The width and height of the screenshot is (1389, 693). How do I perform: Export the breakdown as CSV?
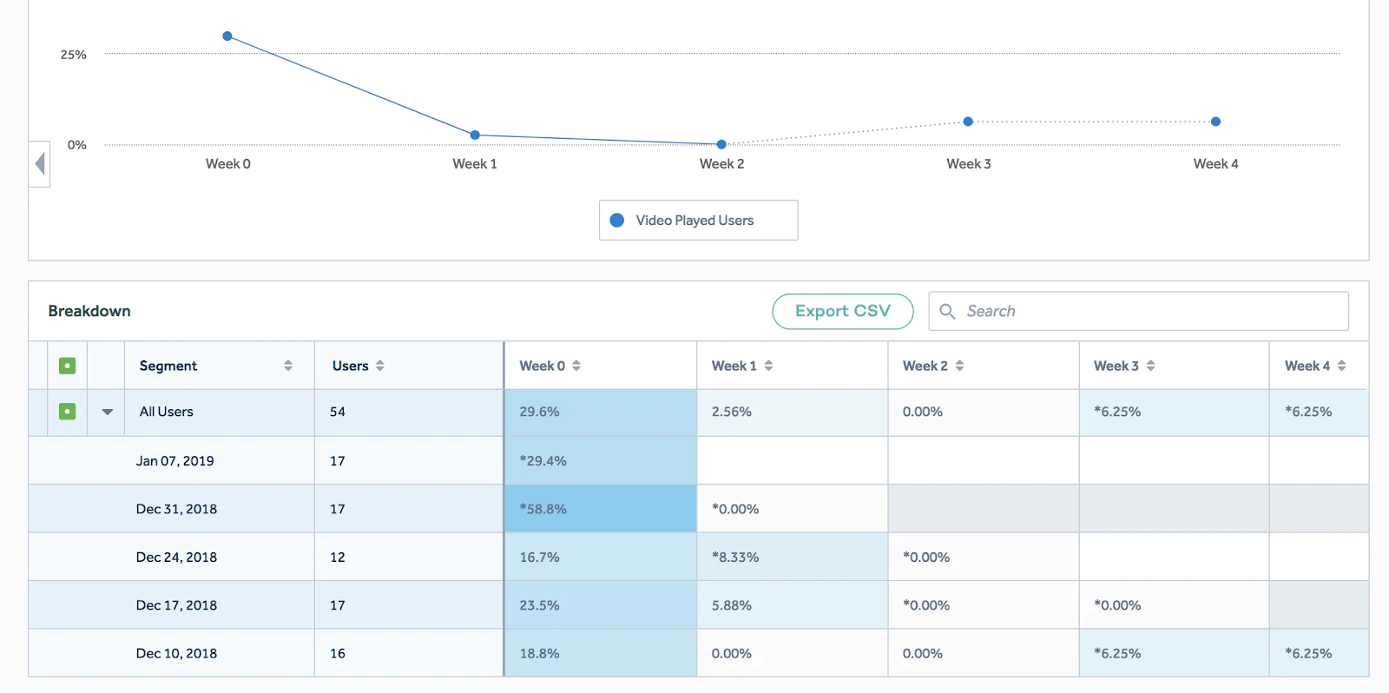[x=842, y=311]
